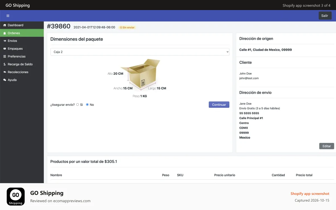
Task: Click the Recarga de Saldo dollar icon
Action: 4,64
